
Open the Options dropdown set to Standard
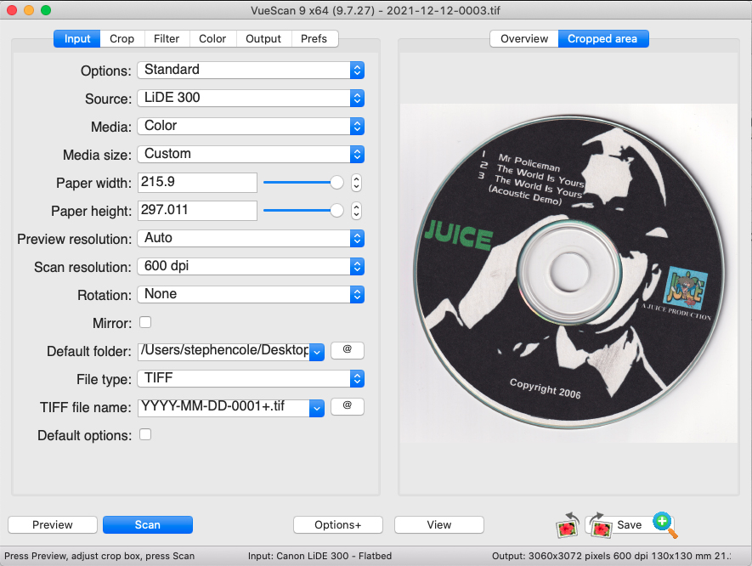click(251, 70)
